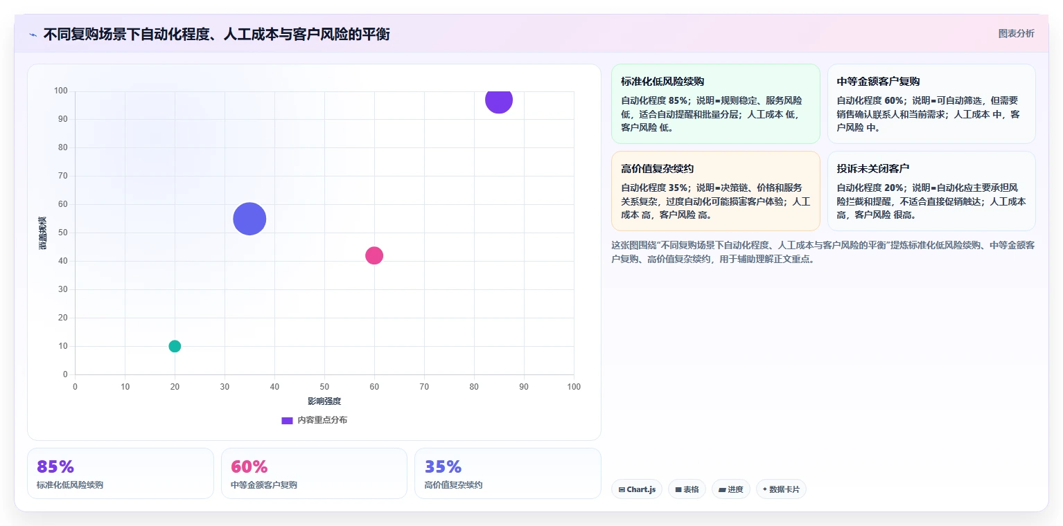Click the lightning icon beside the page title
Screen dimensions: 1063x526
(x=33, y=35)
